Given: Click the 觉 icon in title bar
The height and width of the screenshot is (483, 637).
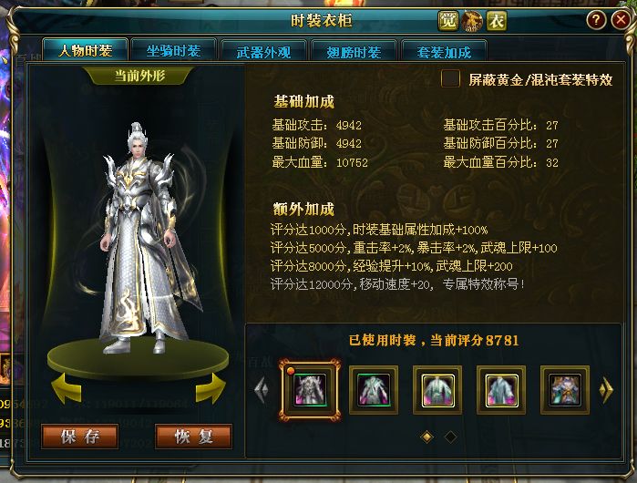Looking at the screenshot, I should pyautogui.click(x=448, y=21).
